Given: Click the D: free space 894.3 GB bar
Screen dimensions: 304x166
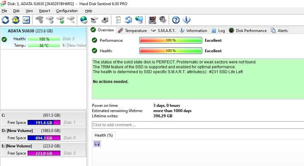Looking at the screenshot, I should [44, 138].
